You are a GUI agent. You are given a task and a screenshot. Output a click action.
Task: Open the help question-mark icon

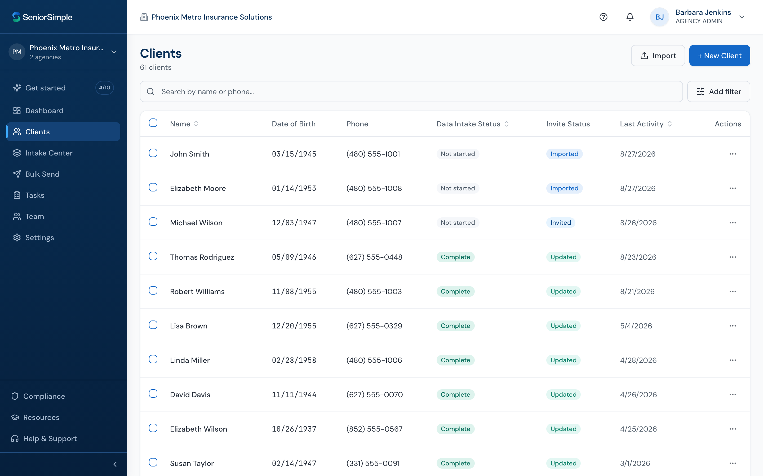click(603, 17)
